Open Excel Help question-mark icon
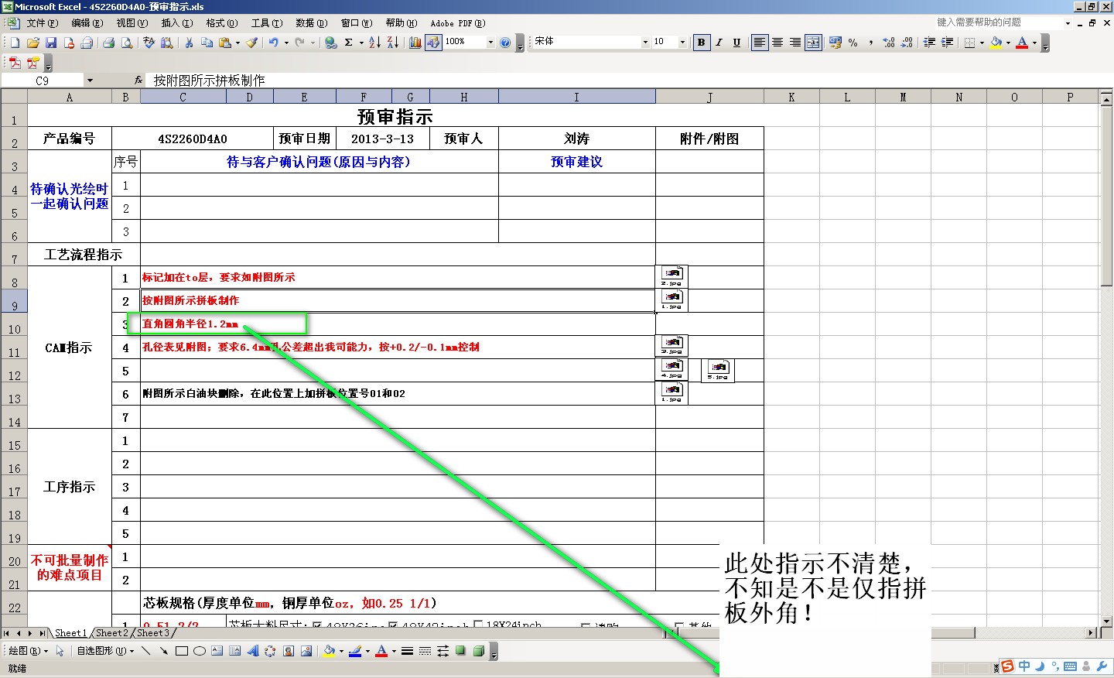Screen dimensions: 1114x678 [505, 43]
